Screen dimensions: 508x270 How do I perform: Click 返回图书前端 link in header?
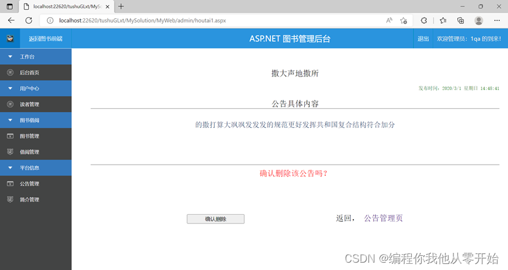click(x=46, y=39)
